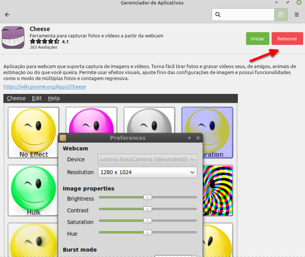Select the magenta smiley effect thumbnail
This screenshot has height=257, width=305.
pos(91,120)
